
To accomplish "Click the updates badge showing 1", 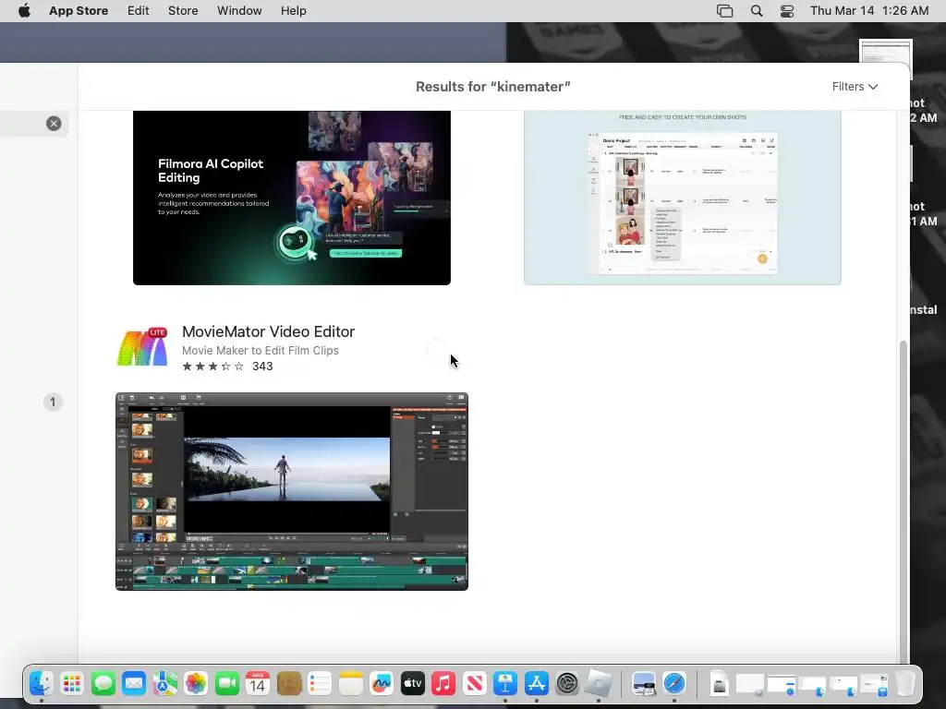I will (53, 403).
